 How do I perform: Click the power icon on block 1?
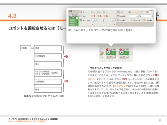click(111, 57)
